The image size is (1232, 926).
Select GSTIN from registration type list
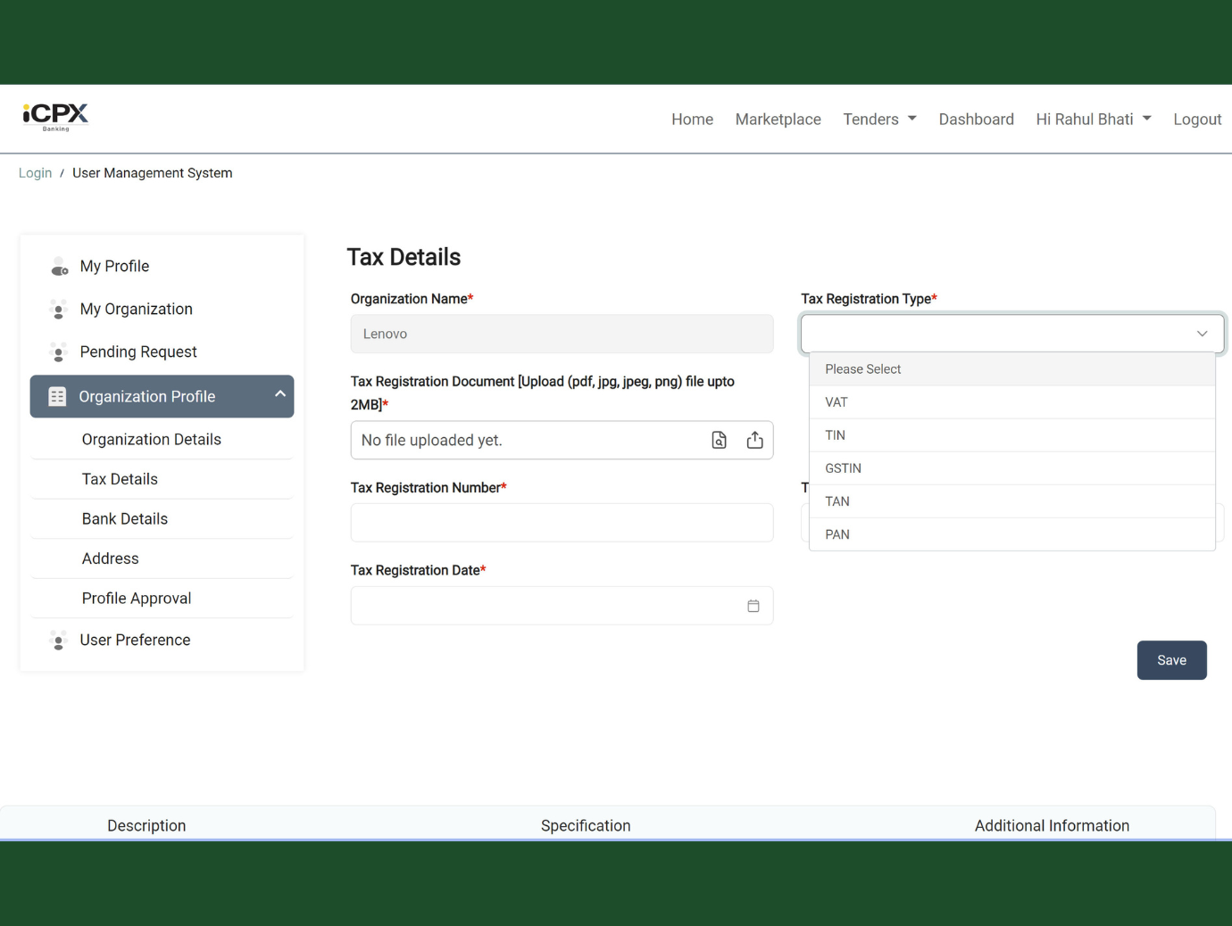click(843, 468)
